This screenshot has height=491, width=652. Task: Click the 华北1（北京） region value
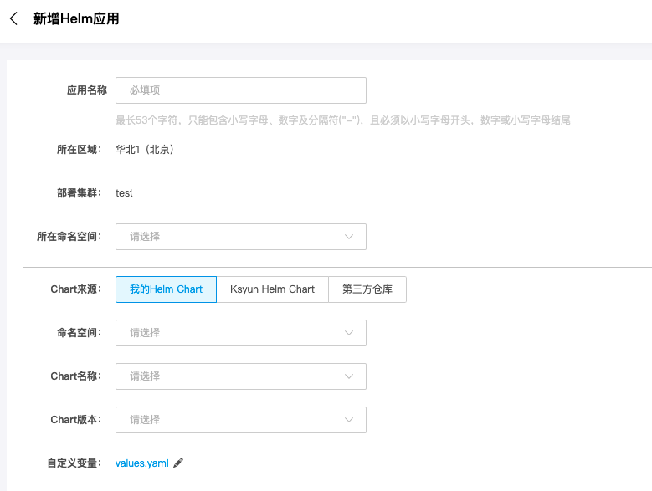[145, 150]
